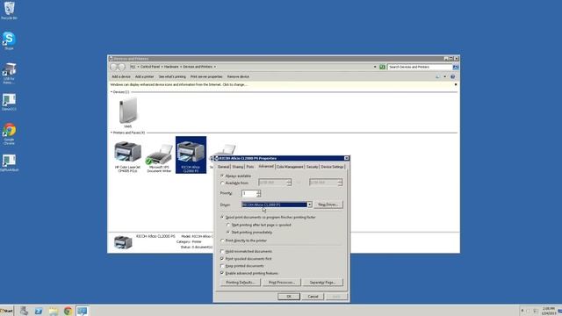This screenshot has width=562, height=316.
Task: Switch to the Sharing tab
Action: pyautogui.click(x=238, y=167)
